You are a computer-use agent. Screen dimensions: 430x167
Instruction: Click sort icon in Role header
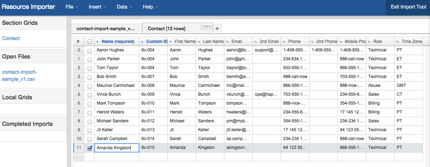point(369,42)
